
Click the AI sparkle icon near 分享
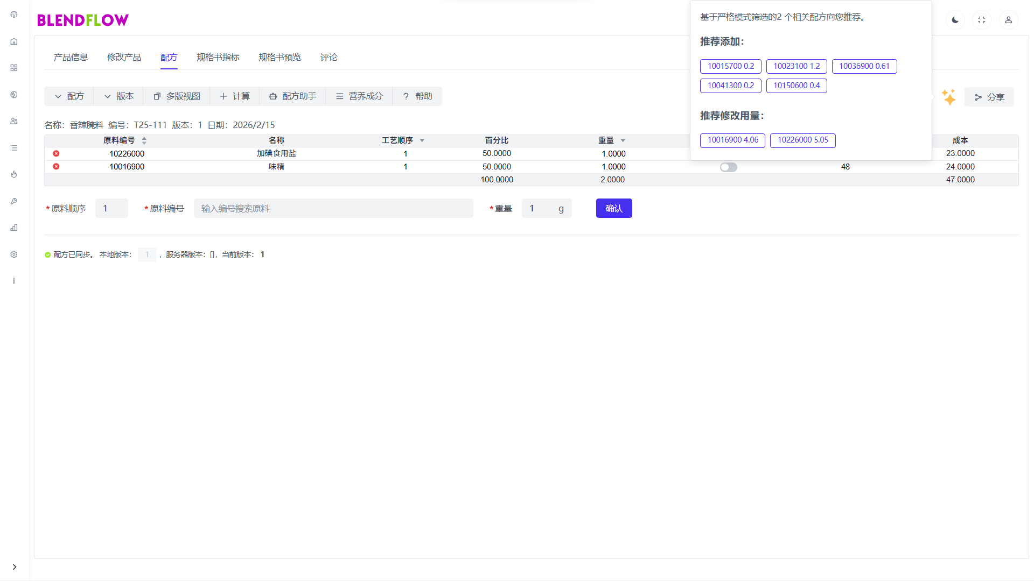949,97
